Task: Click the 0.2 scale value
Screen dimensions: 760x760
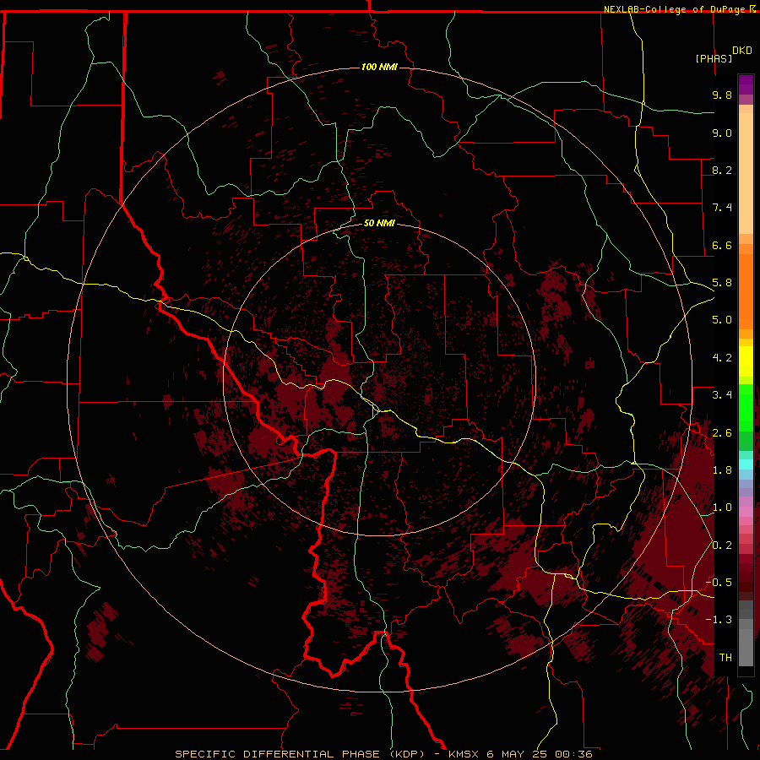Action: pyautogui.click(x=722, y=546)
